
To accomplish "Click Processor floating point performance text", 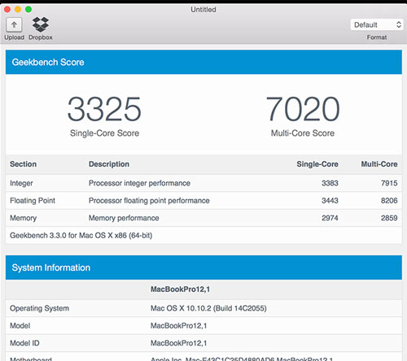I will click(149, 201).
